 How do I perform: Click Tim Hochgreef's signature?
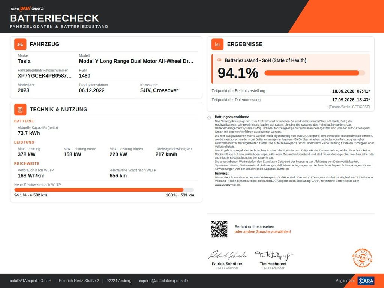[x=273, y=255]
